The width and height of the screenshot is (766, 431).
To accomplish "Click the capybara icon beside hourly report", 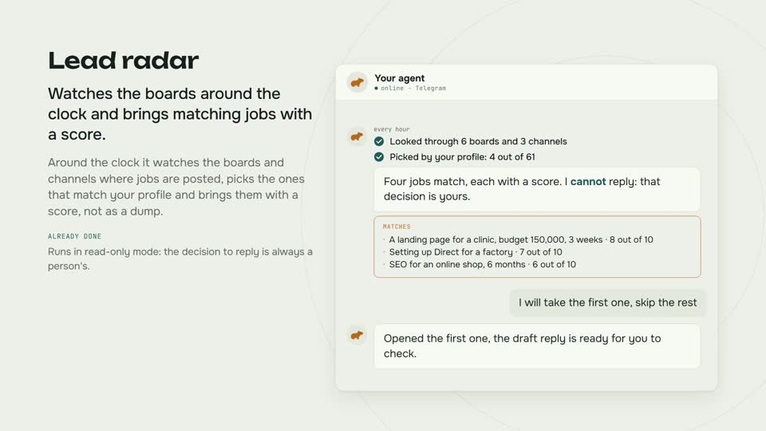I will [x=357, y=136].
